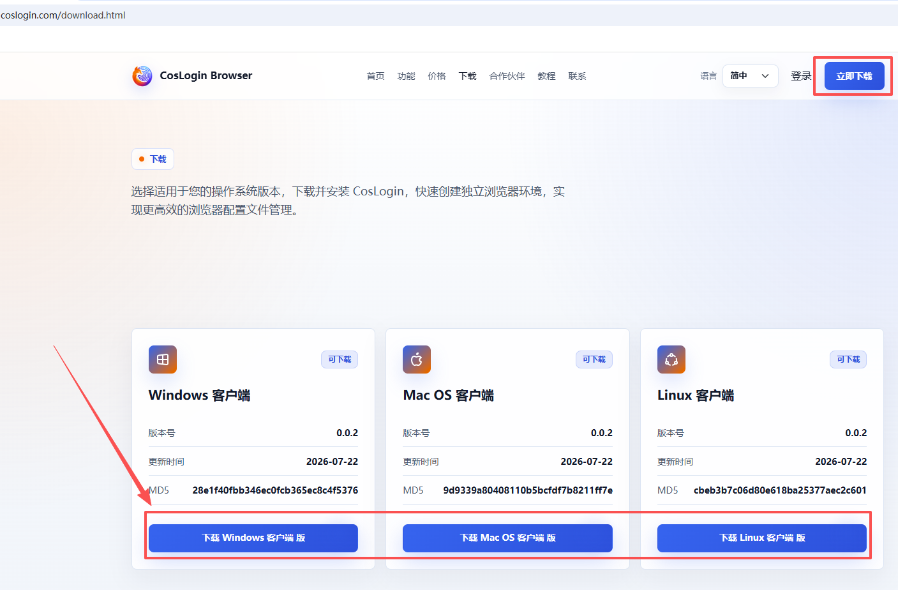Screen dimensions: 898x590
Task: Click the Windows version number 0.0.2
Action: point(347,433)
